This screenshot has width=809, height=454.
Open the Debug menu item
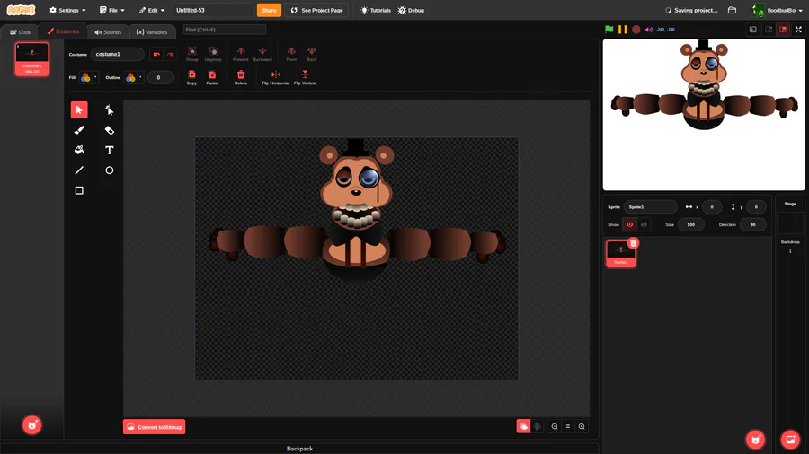click(411, 10)
